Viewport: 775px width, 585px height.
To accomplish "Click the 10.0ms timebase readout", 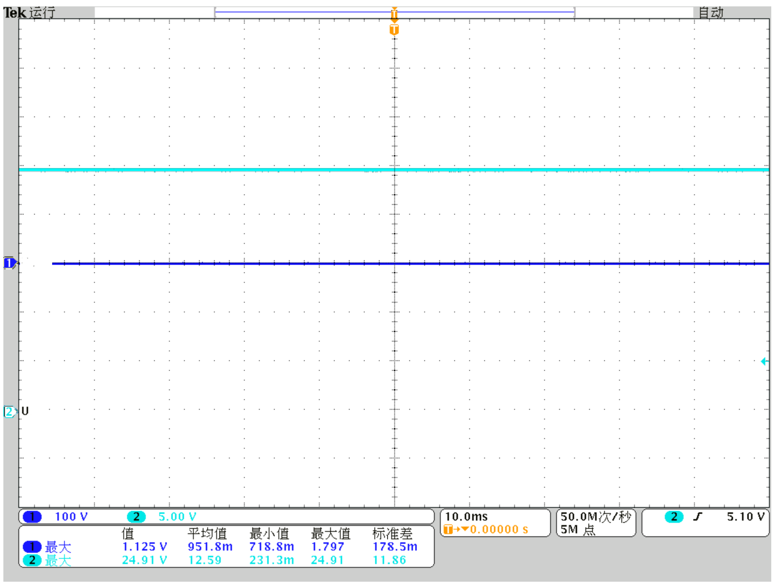I will click(x=466, y=516).
